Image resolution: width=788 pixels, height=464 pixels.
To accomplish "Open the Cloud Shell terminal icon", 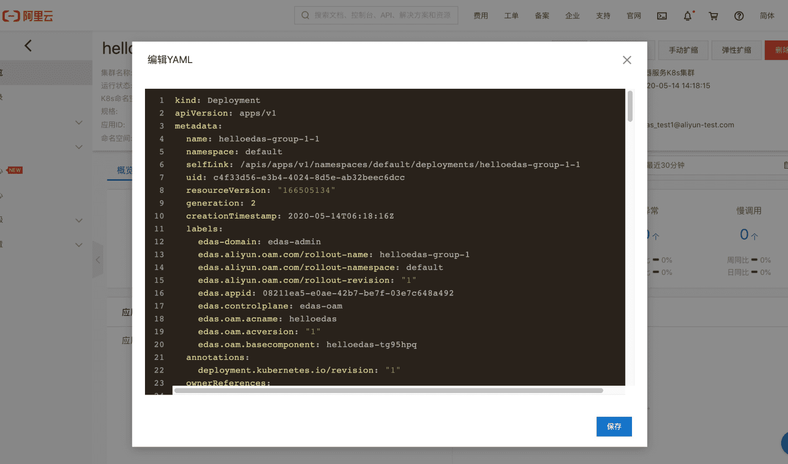I will coord(662,16).
